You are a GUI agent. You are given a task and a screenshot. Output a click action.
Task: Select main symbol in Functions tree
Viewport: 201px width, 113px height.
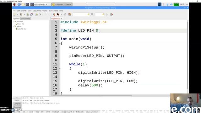point(21,24)
